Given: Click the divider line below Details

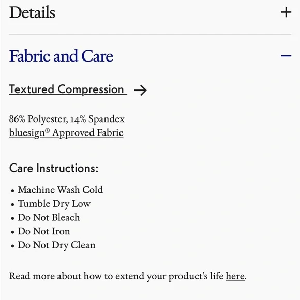Looking at the screenshot, I should (150, 34).
